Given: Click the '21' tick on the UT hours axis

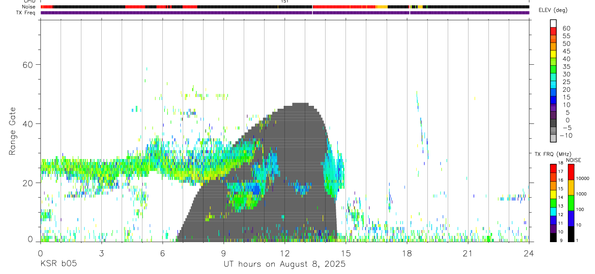Looking at the screenshot, I should [468, 253].
